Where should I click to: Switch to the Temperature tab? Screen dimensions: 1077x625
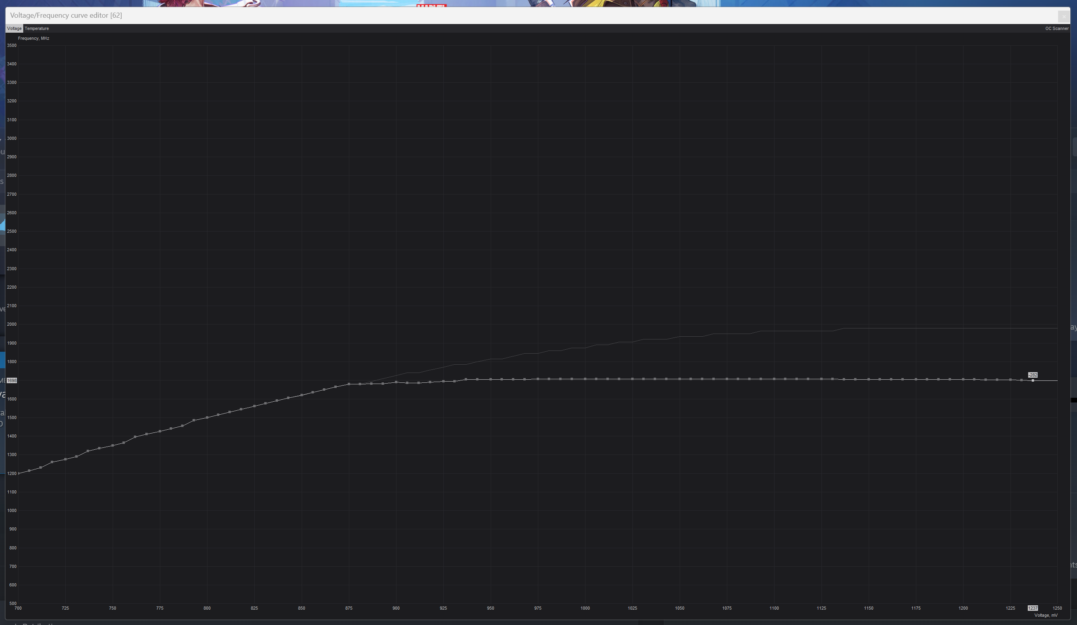coord(37,29)
